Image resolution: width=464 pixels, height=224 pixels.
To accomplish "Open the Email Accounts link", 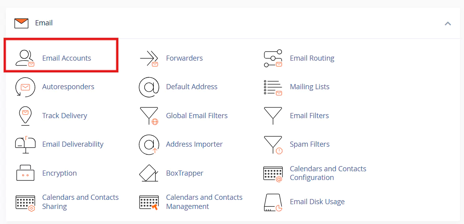I will [x=67, y=58].
